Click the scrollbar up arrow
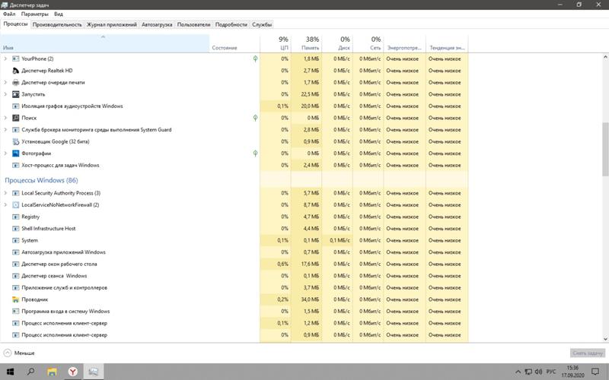The width and height of the screenshot is (609, 380). coord(605,57)
